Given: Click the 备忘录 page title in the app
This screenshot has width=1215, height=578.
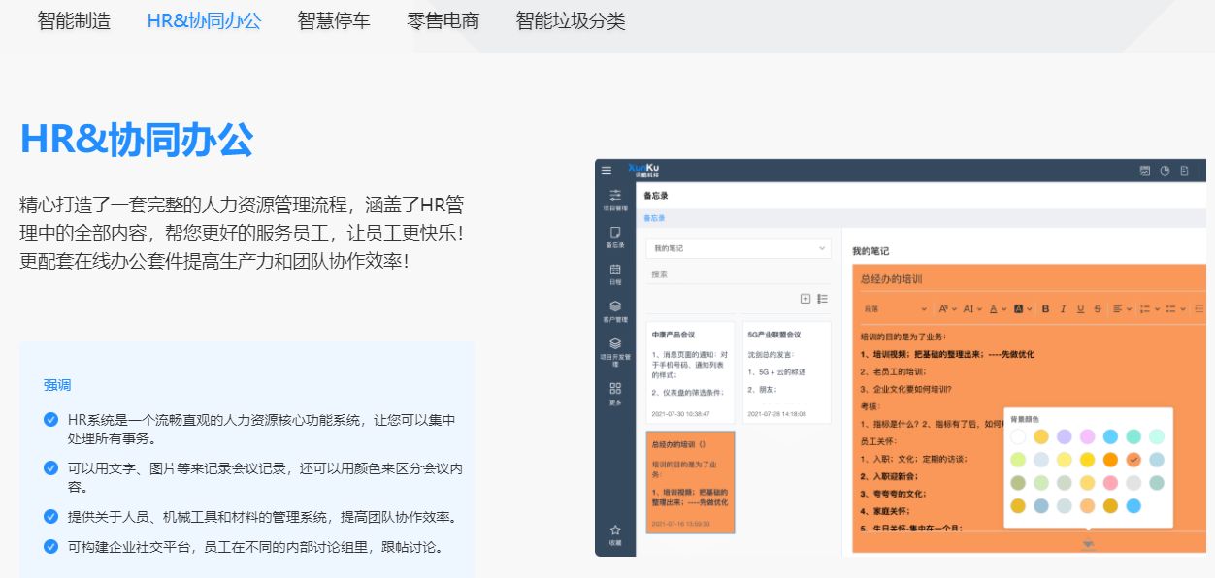Looking at the screenshot, I should 656,196.
